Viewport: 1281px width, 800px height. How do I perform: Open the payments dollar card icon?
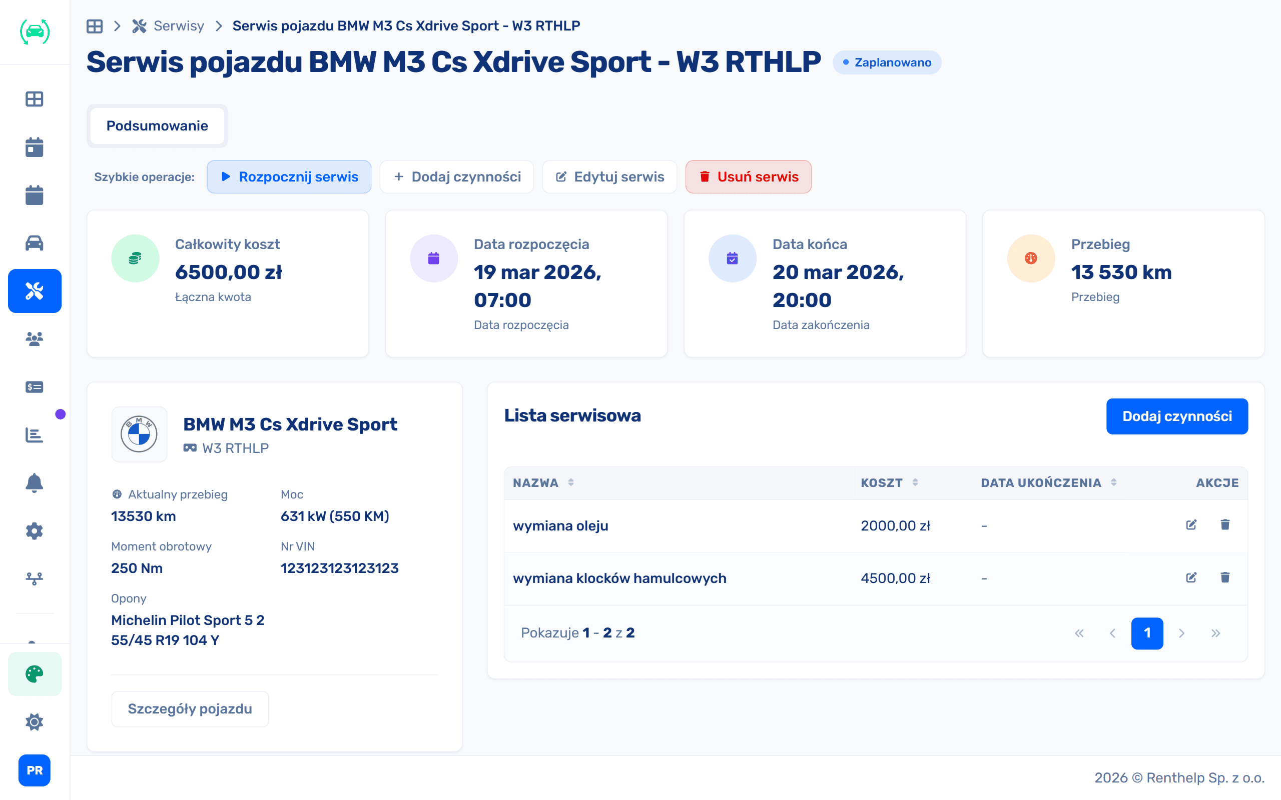point(35,387)
